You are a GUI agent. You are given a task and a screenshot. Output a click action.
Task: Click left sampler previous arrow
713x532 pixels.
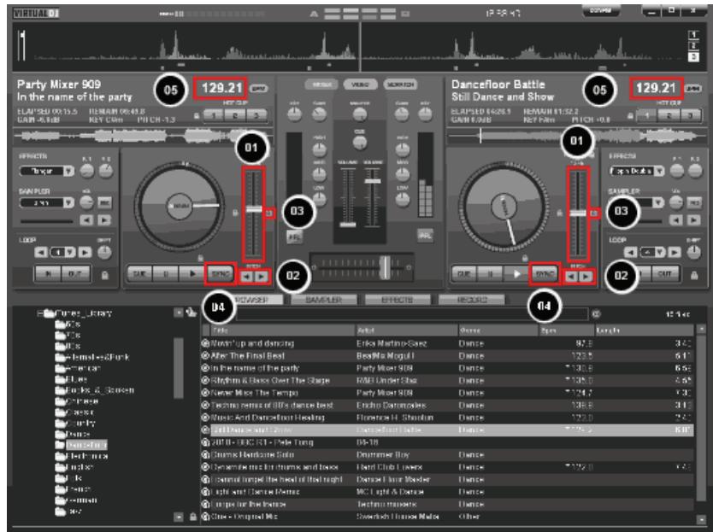[86, 220]
